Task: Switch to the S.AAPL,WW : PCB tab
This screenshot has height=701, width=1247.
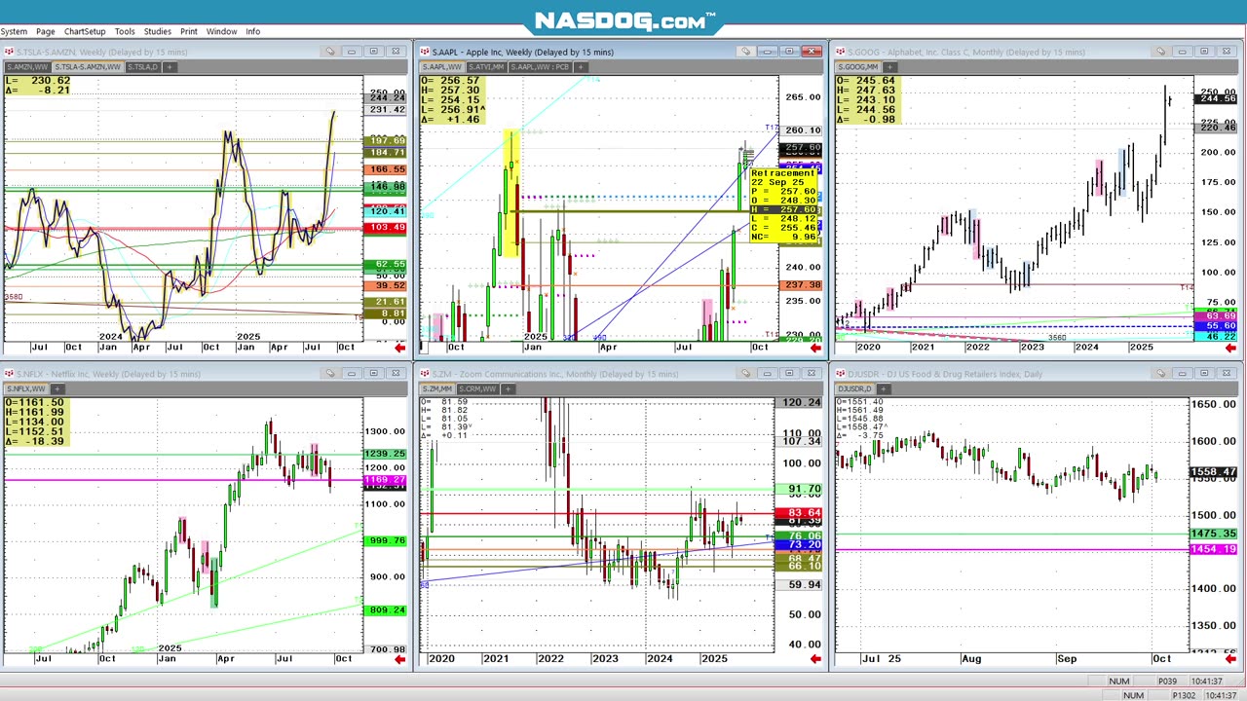Action: click(540, 67)
